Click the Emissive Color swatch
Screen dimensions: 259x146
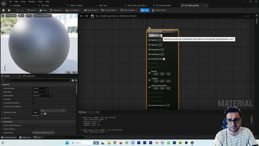pos(164,59)
